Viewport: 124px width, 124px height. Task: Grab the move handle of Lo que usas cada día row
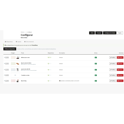tap(4, 70)
